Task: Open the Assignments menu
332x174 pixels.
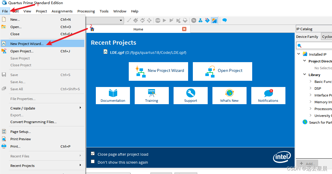Action: (62, 11)
